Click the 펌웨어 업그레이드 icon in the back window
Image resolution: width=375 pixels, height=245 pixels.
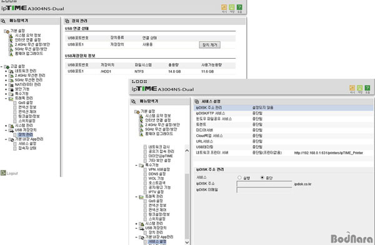pyautogui.click(x=11, y=54)
